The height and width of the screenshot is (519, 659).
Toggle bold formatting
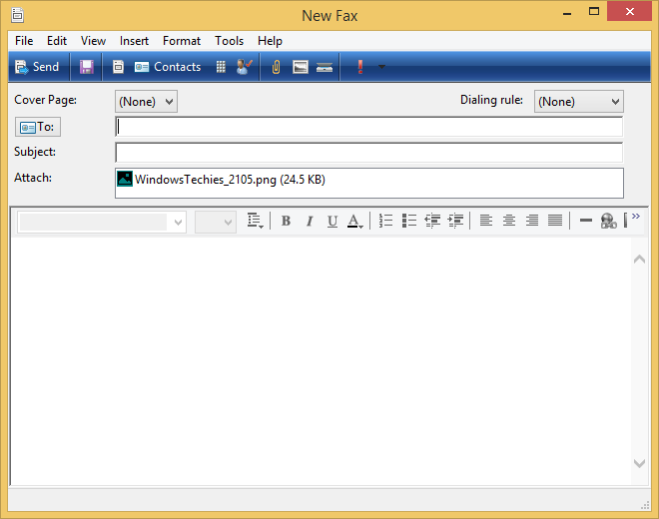pos(286,221)
